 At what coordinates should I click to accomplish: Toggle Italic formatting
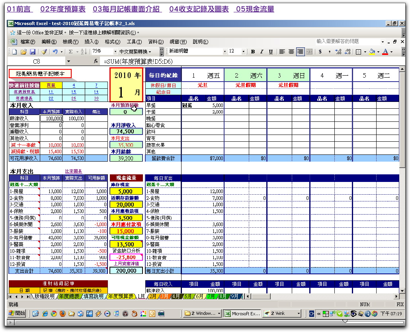[x=262, y=52]
